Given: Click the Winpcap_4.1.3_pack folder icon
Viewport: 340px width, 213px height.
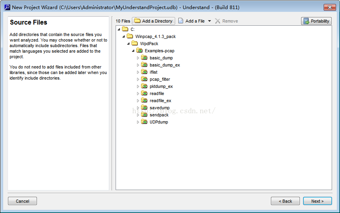Looking at the screenshot, I should [x=130, y=36].
